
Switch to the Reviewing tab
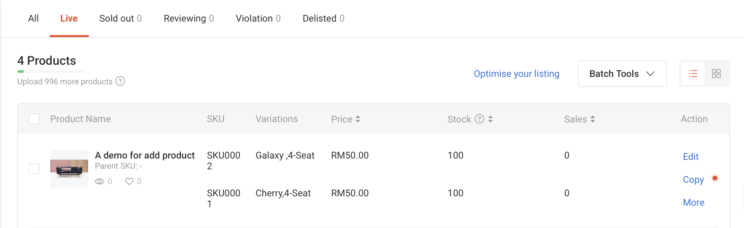click(x=189, y=18)
